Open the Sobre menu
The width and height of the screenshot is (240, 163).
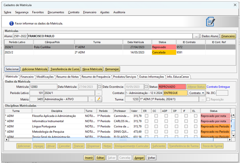(7, 12)
